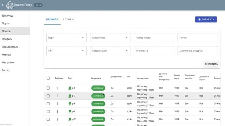The image size is (225, 126).
Task: Focus the IP клиента input field
Action: click(x=154, y=50)
